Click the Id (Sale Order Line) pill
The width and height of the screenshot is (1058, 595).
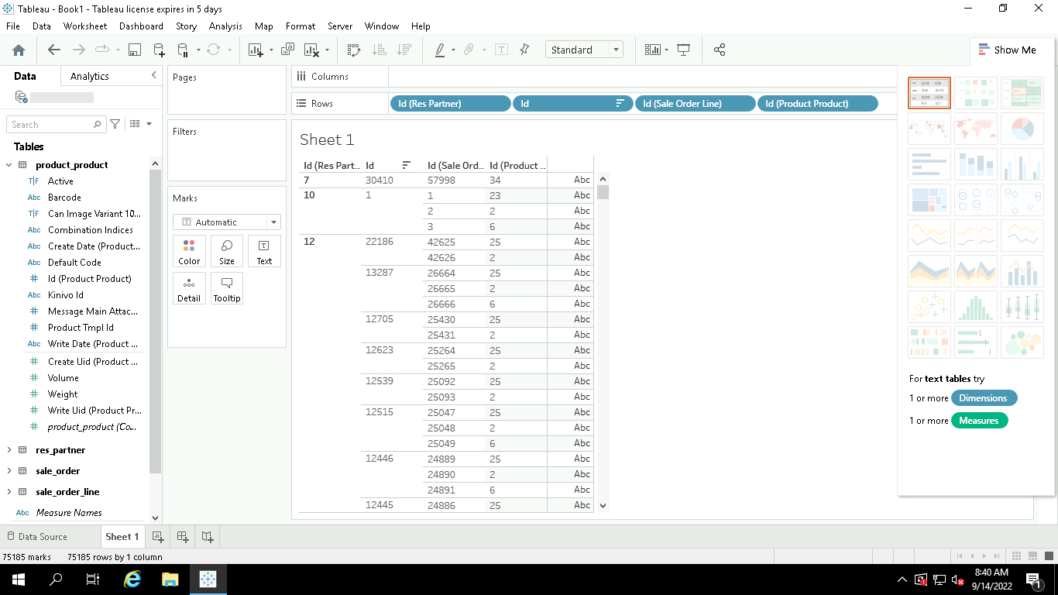pos(695,104)
